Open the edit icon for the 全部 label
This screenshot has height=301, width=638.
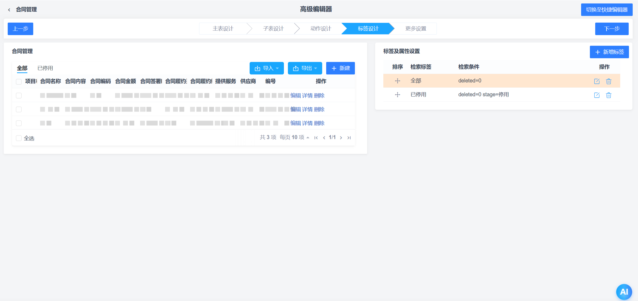[597, 81]
